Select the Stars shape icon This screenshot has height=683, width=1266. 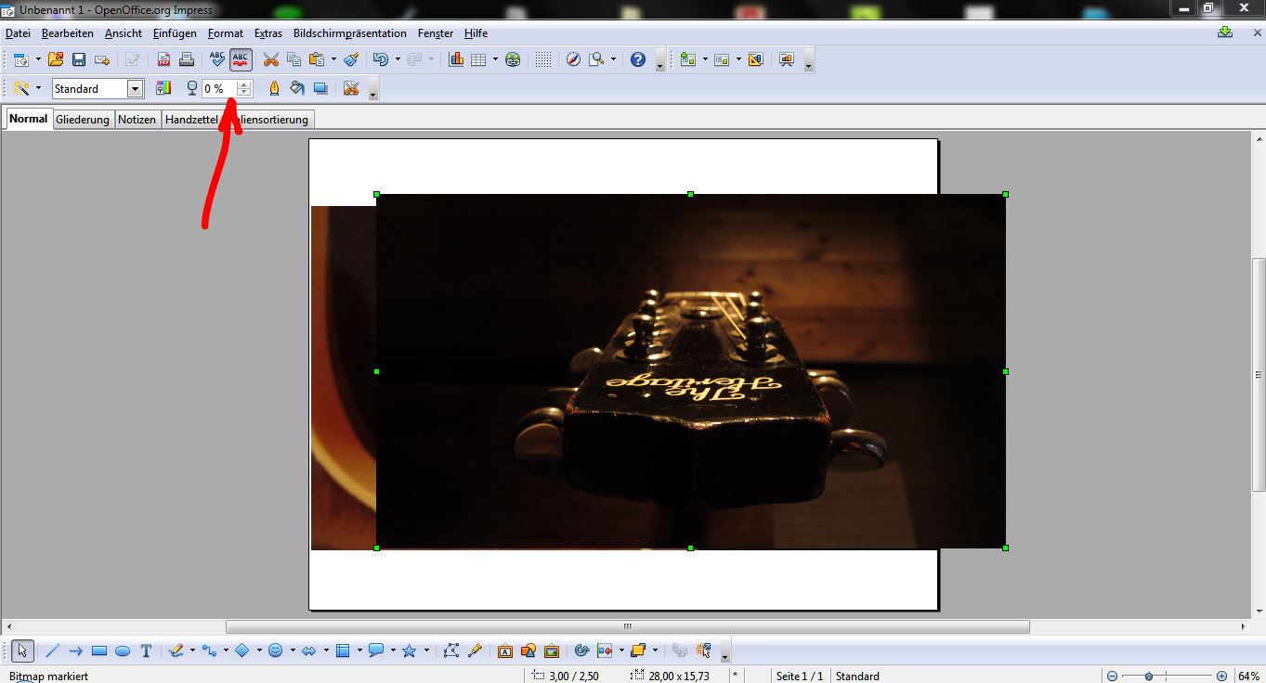pos(409,651)
